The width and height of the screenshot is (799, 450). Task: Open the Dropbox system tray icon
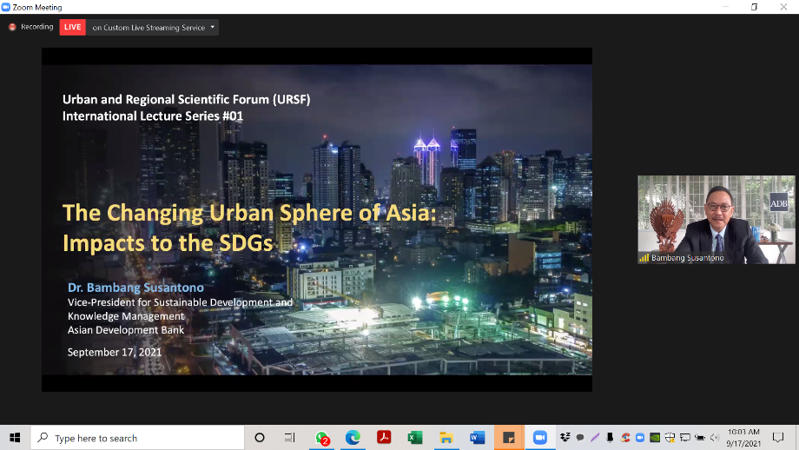coord(566,438)
